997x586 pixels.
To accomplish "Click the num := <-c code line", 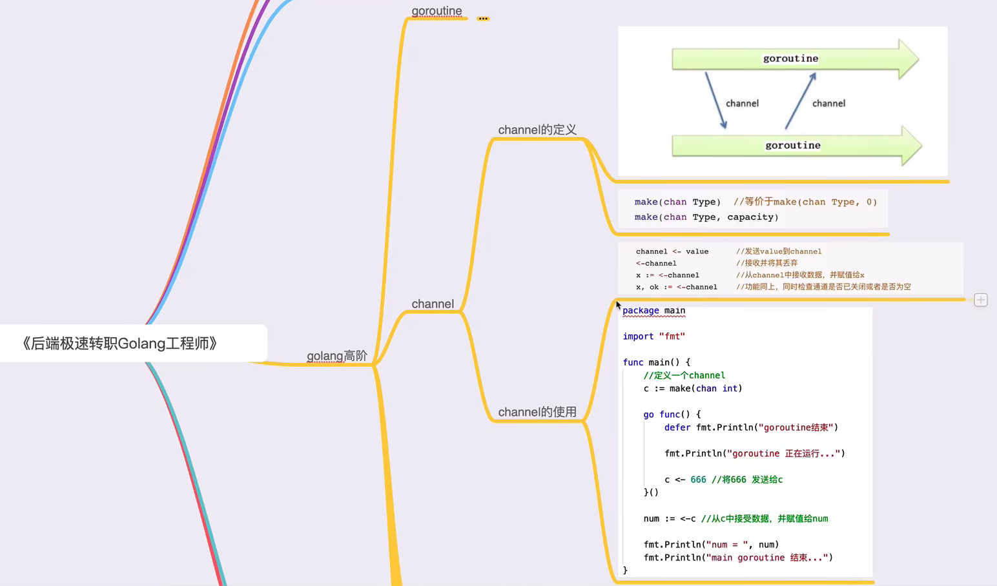I will point(670,518).
